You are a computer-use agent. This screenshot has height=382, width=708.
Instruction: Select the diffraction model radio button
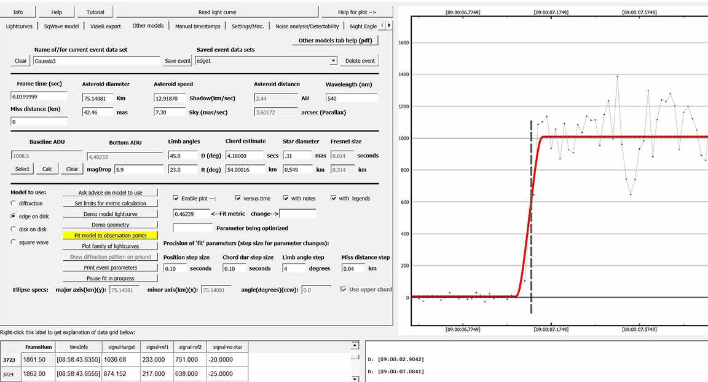coord(14,203)
